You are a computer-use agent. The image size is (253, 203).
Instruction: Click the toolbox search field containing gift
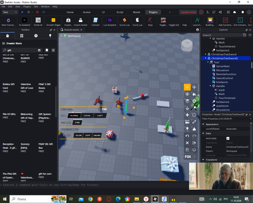[22, 50]
